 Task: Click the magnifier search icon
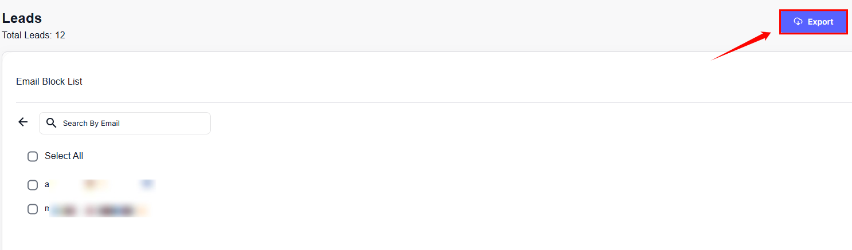click(51, 123)
